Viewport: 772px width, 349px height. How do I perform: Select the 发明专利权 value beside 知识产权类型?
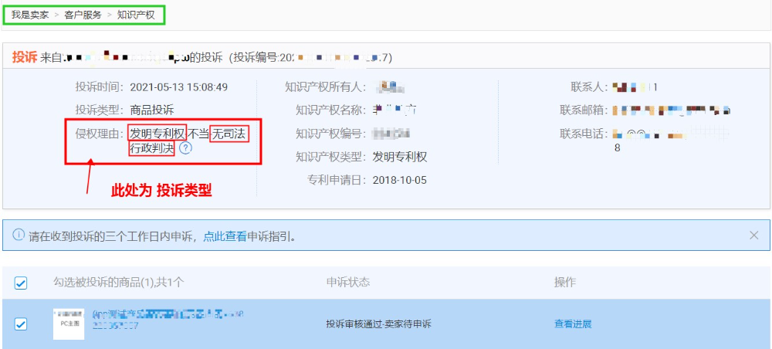[x=400, y=157]
